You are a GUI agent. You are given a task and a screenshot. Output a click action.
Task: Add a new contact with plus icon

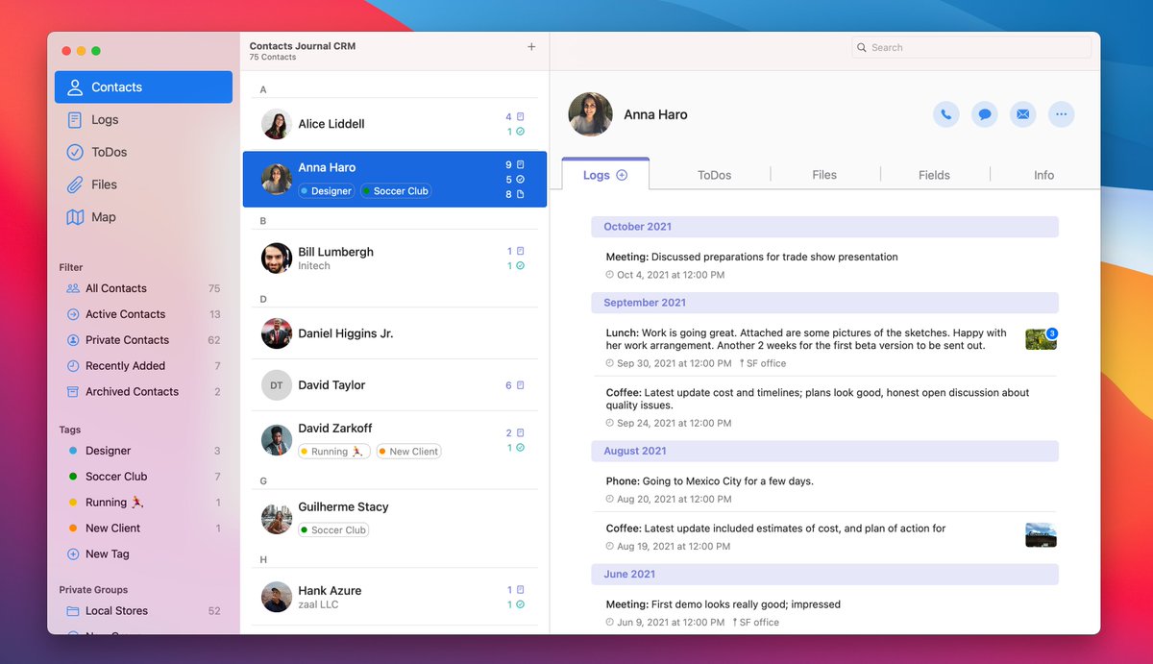coord(531,46)
